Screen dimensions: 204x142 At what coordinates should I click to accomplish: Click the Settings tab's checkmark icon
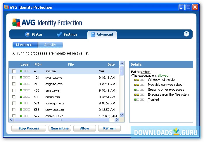pyautogui.click(x=59, y=34)
